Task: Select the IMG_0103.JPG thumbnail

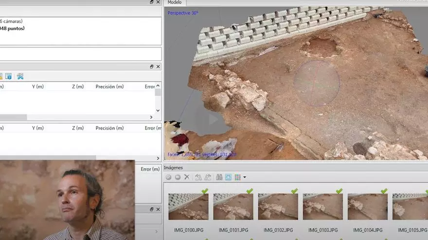Action: click(x=322, y=207)
